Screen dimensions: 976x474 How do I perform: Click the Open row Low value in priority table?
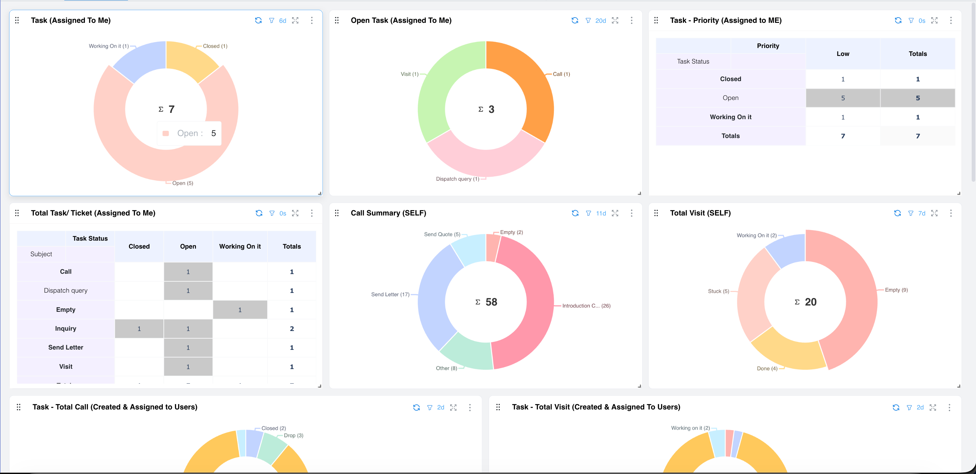point(843,98)
